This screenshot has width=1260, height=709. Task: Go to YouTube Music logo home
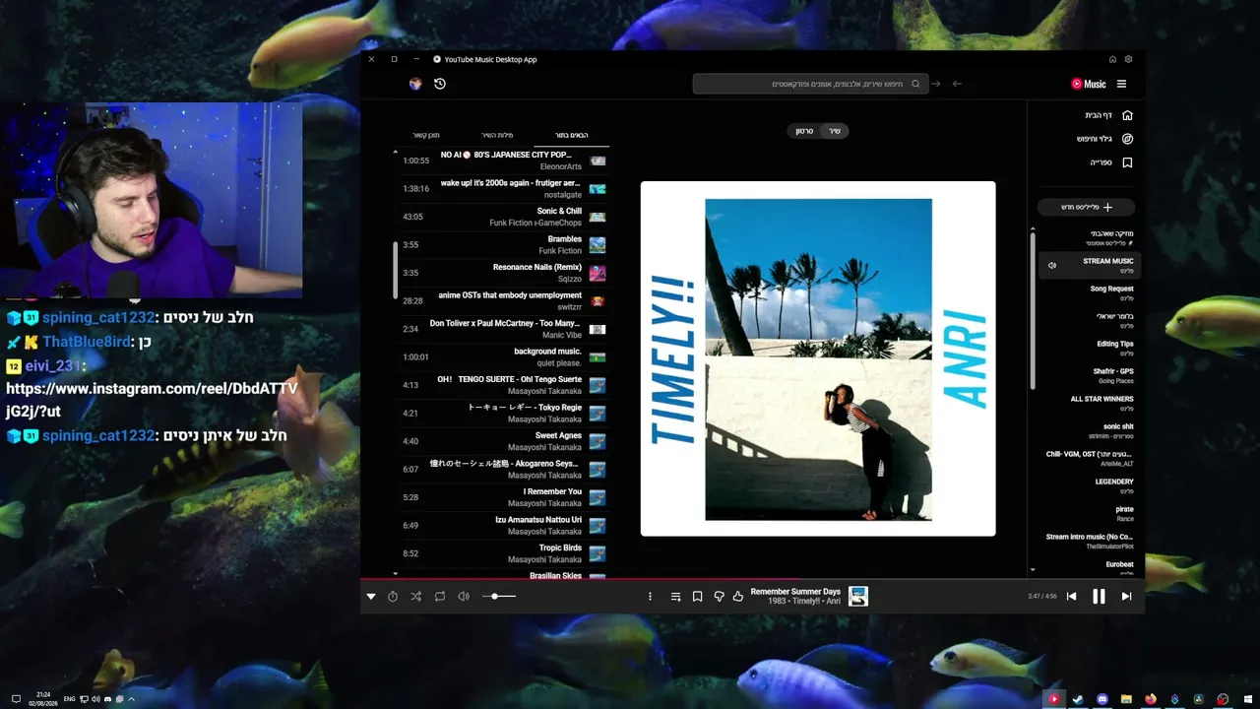click(x=1089, y=84)
